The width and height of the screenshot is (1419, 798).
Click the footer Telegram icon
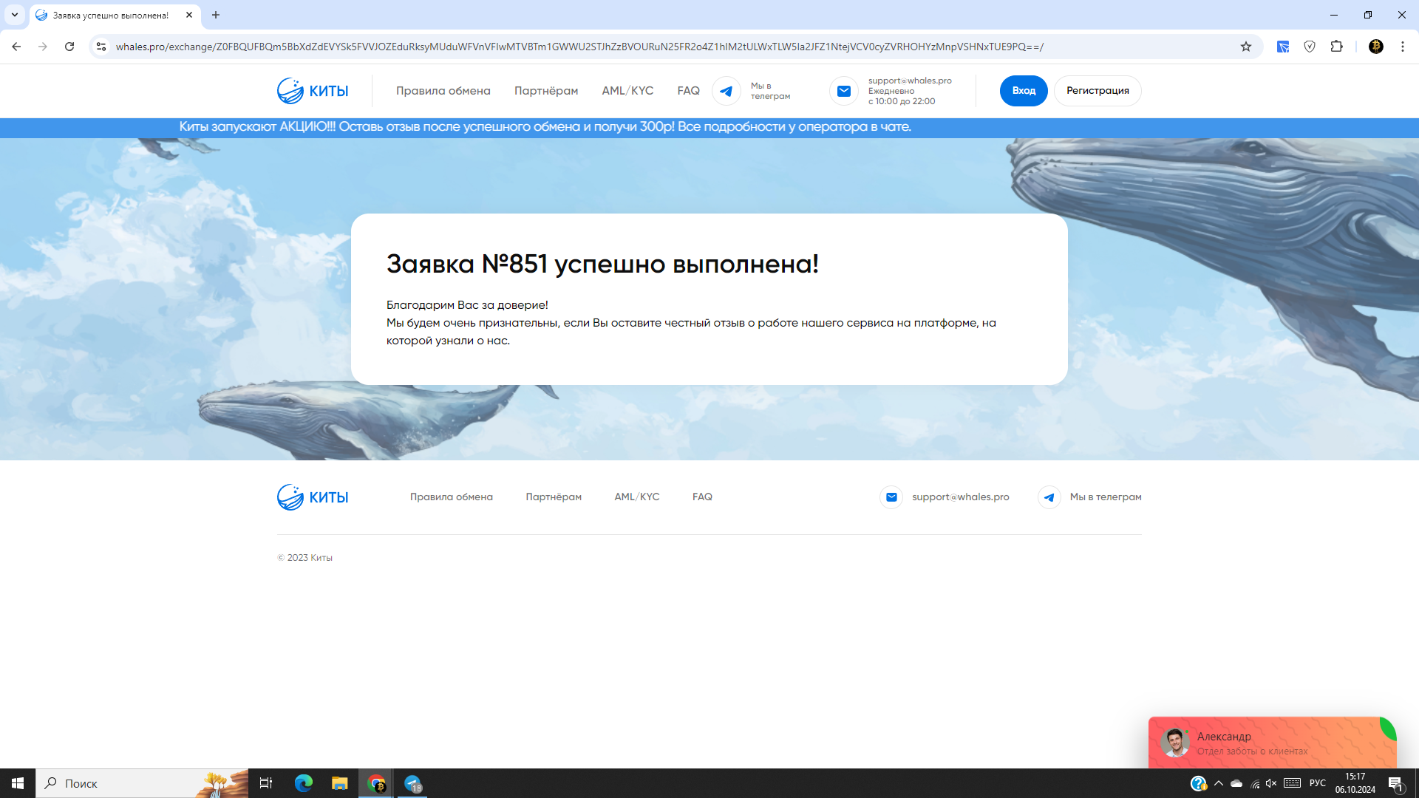pyautogui.click(x=1049, y=497)
